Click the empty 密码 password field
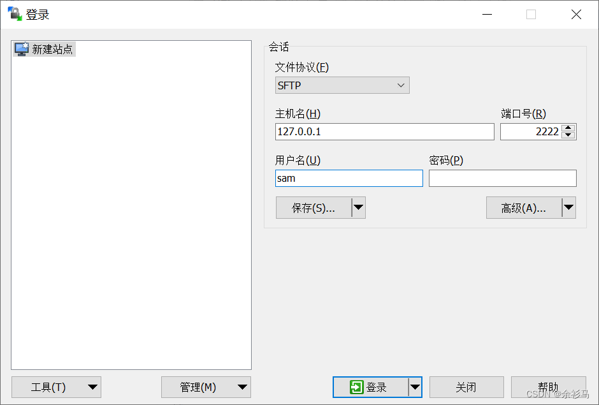Viewport: 599px width, 405px height. point(502,179)
